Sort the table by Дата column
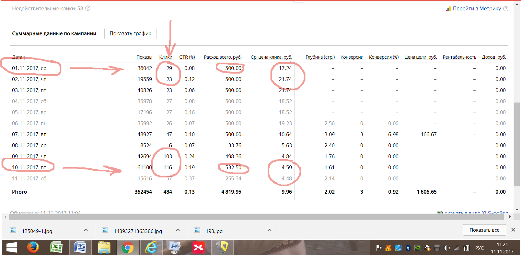The image size is (521, 255). click(x=17, y=57)
